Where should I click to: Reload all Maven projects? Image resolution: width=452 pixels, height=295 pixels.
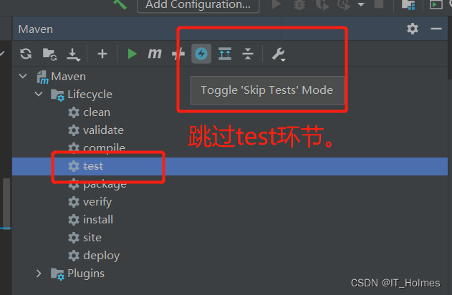pos(26,54)
